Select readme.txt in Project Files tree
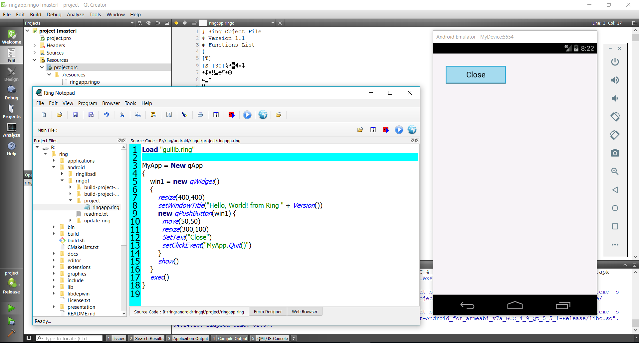 (96, 214)
